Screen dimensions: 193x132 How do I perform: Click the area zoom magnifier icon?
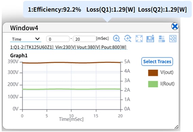128,39
